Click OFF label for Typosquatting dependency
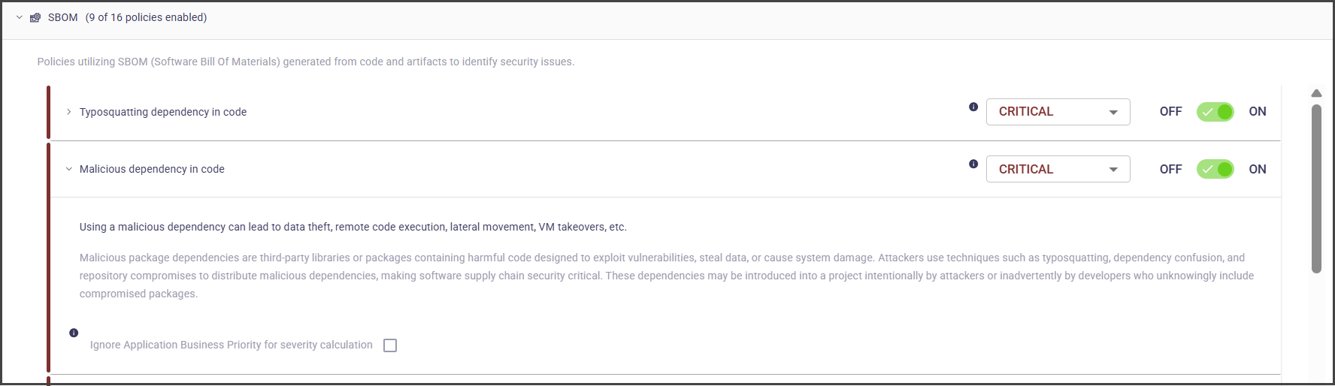Viewport: 1335px width, 386px height. click(x=1170, y=112)
